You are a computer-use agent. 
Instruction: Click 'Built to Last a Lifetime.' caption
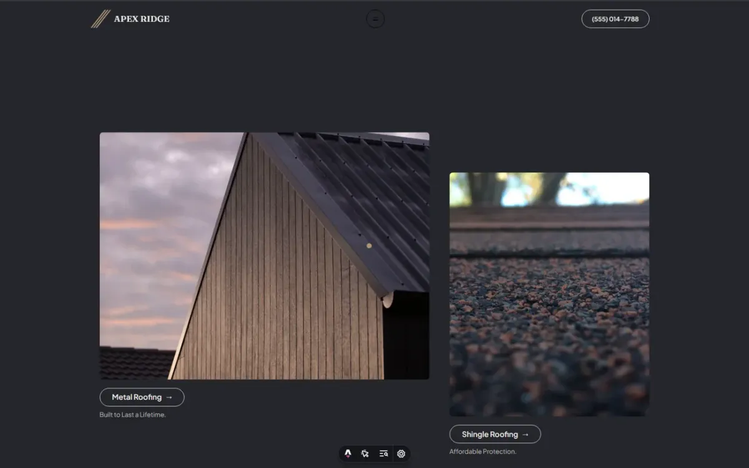point(133,415)
